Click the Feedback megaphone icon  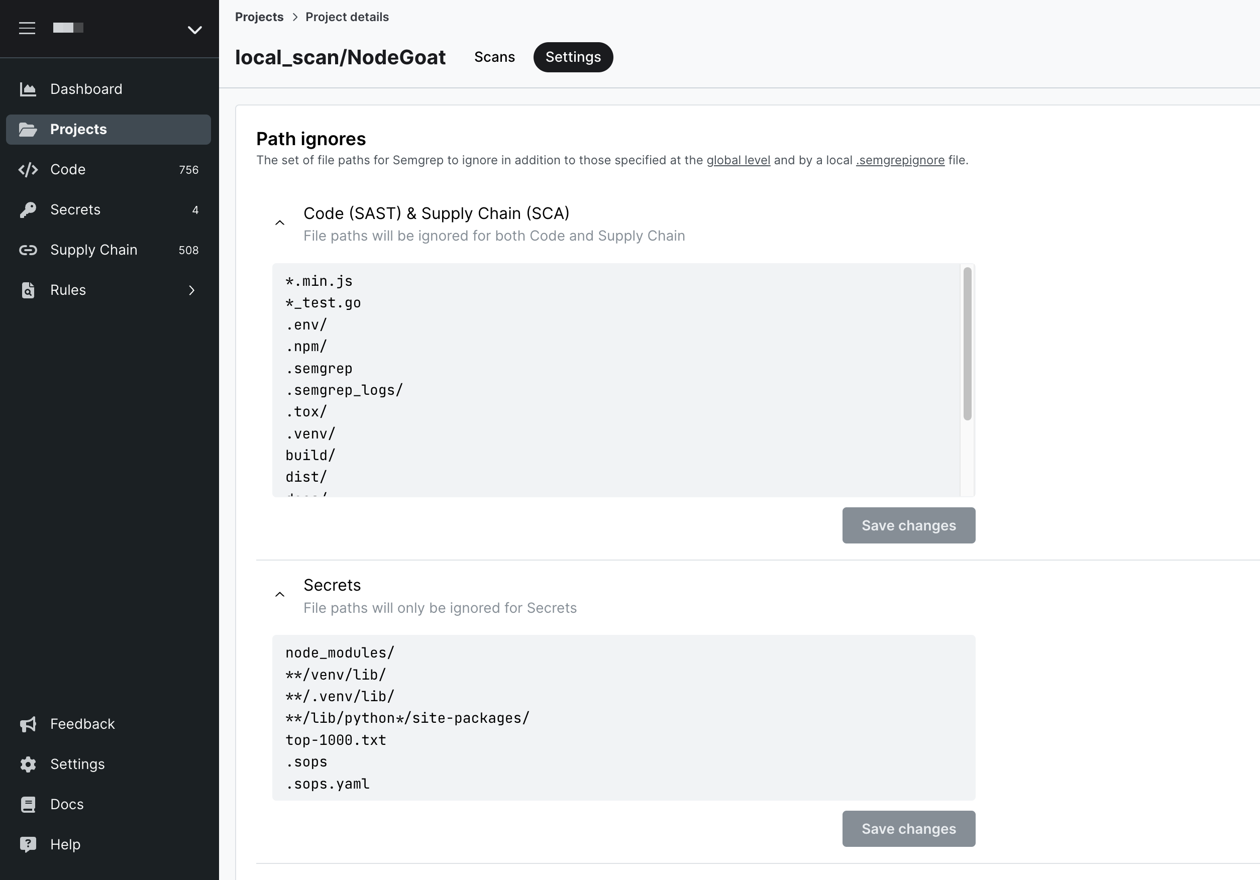click(x=28, y=724)
